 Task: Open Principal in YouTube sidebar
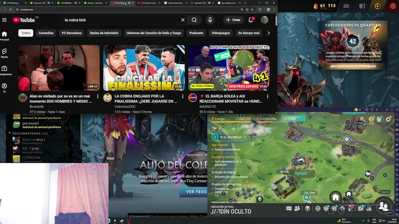pyautogui.click(x=4, y=36)
